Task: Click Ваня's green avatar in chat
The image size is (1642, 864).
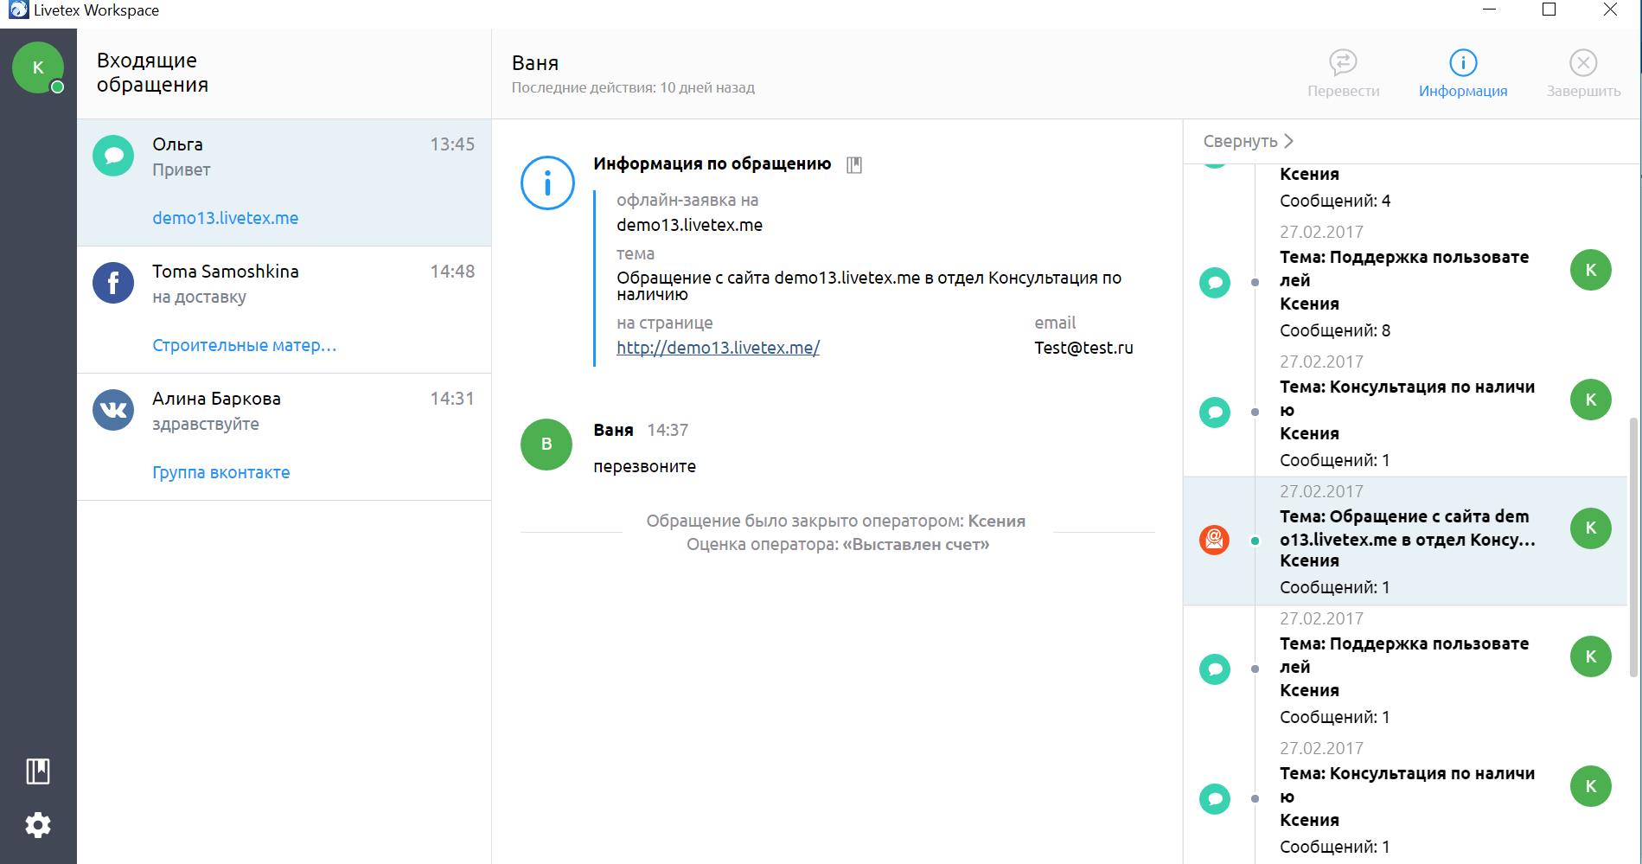Action: (x=546, y=445)
